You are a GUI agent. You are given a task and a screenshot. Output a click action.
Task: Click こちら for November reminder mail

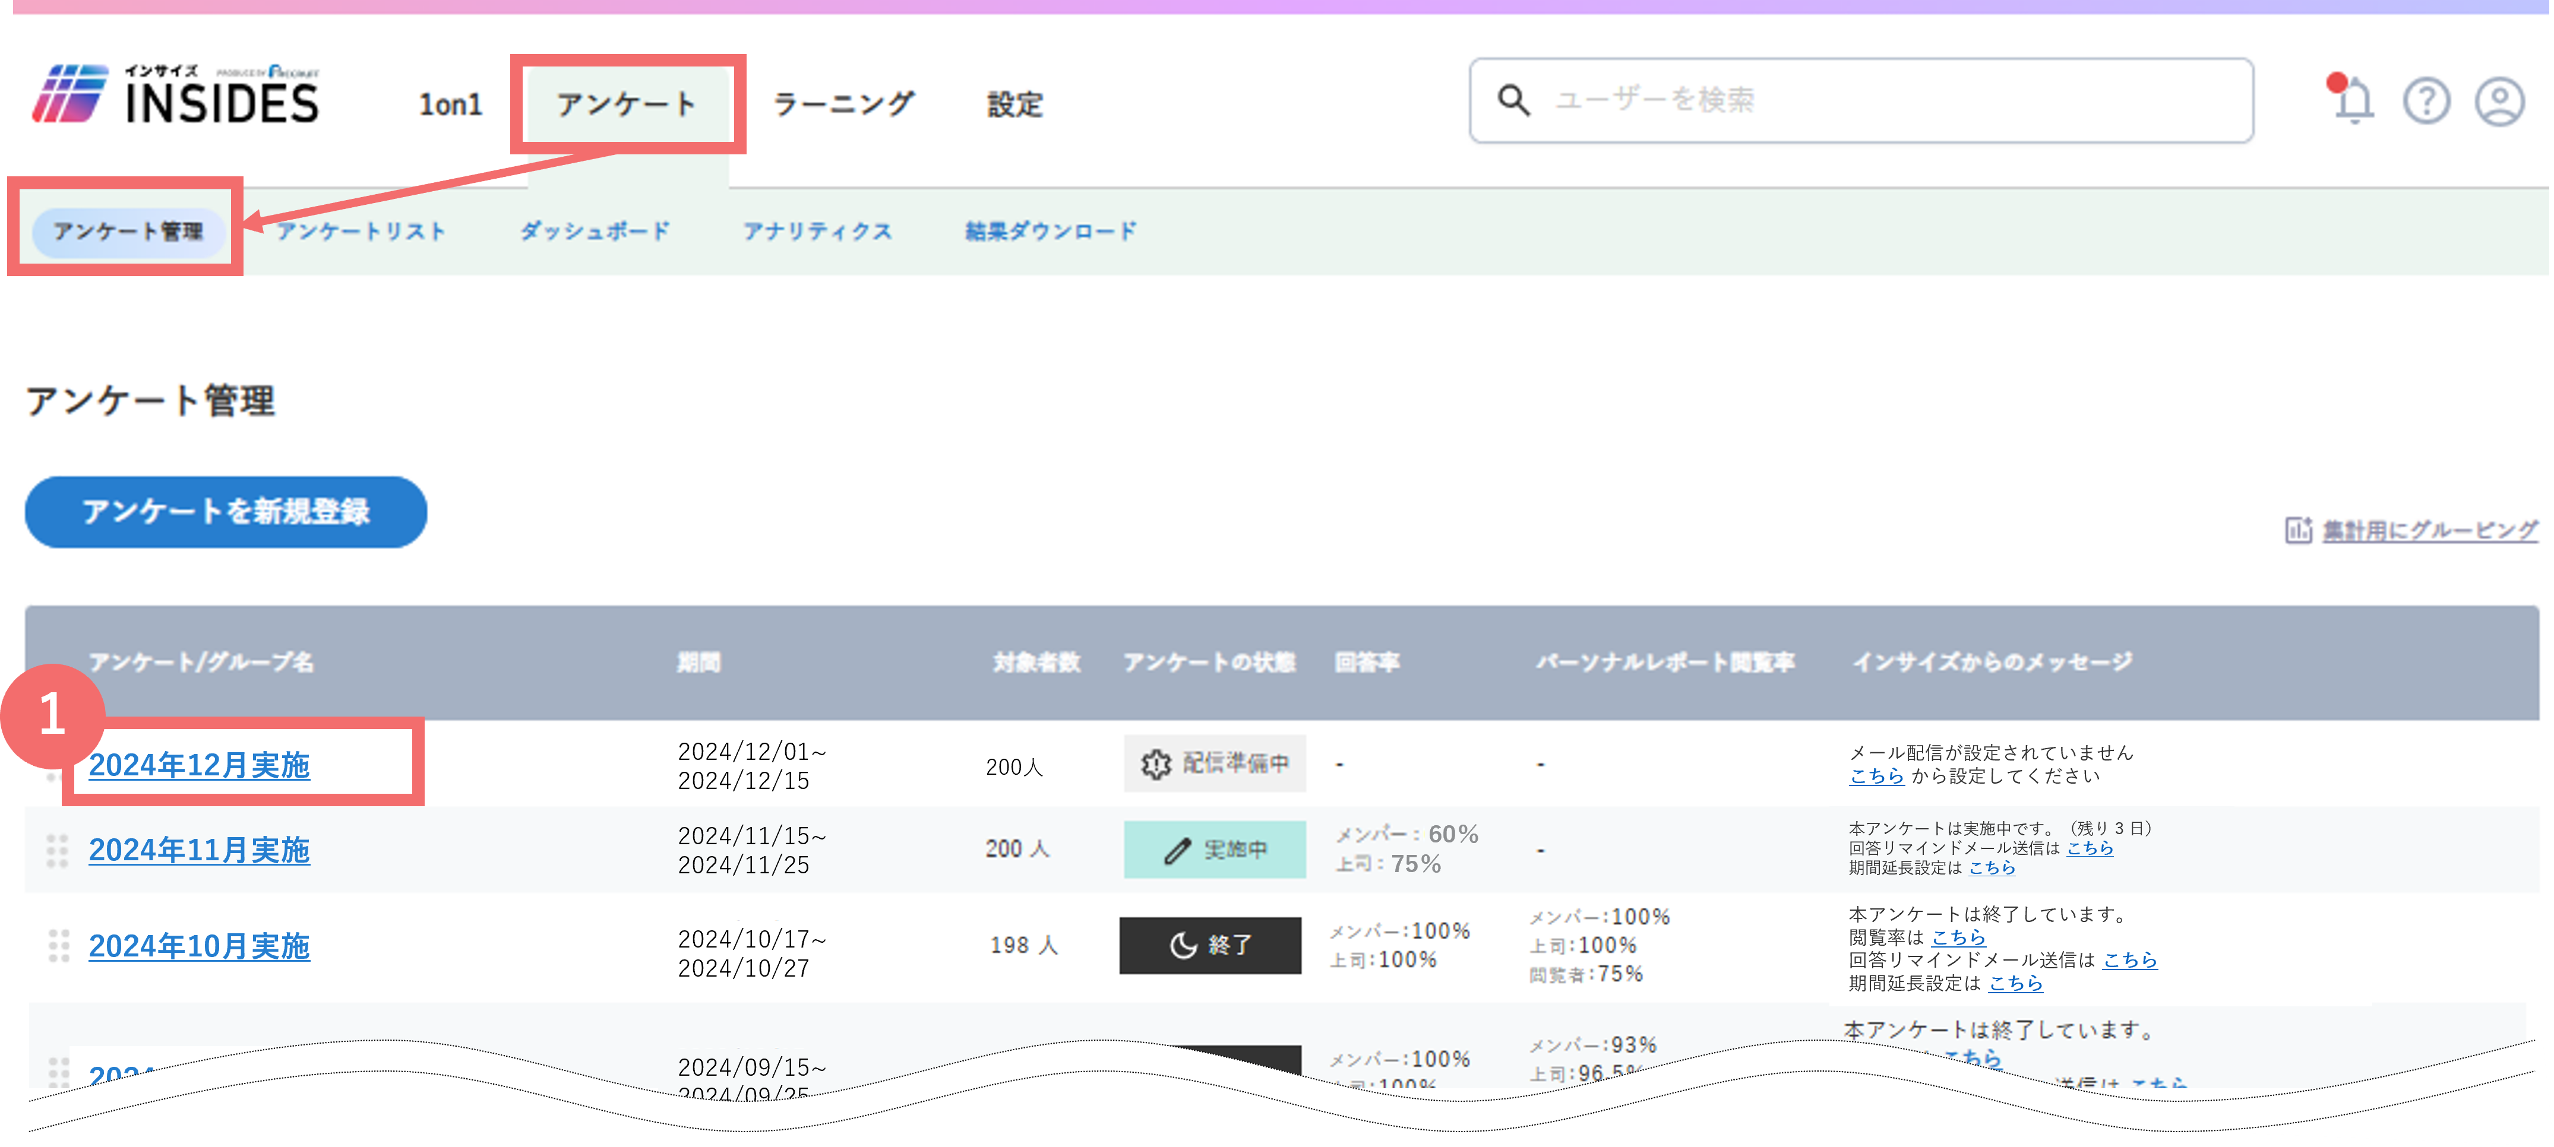point(2089,848)
